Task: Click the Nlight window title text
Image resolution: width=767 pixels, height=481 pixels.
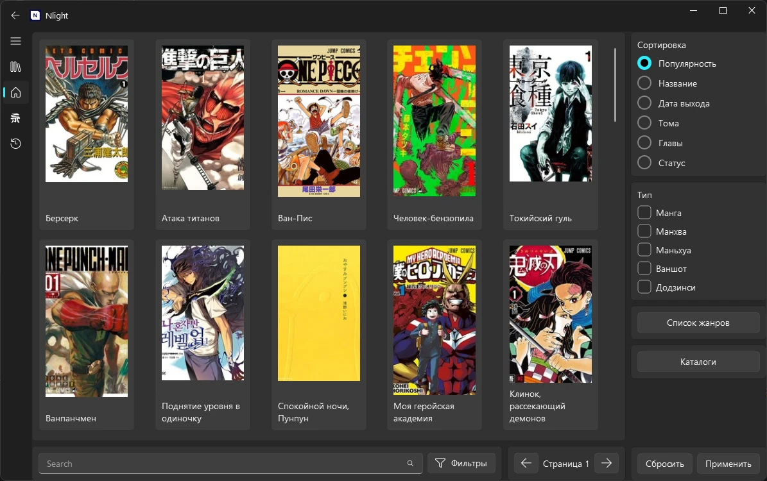Action: point(56,15)
